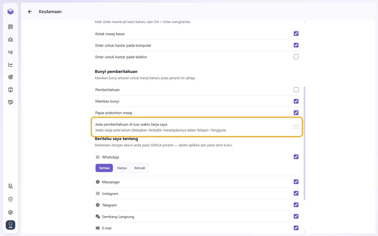Go back using the arrow beside Keutamaan

pos(30,12)
